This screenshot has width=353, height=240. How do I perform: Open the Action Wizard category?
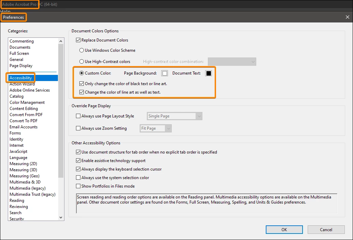click(x=33, y=84)
